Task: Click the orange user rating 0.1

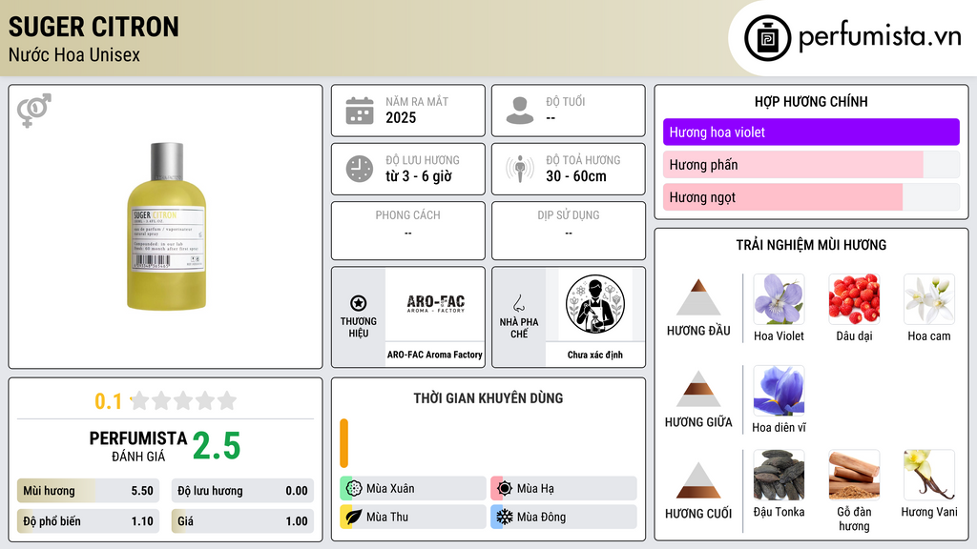Action: pyautogui.click(x=109, y=401)
